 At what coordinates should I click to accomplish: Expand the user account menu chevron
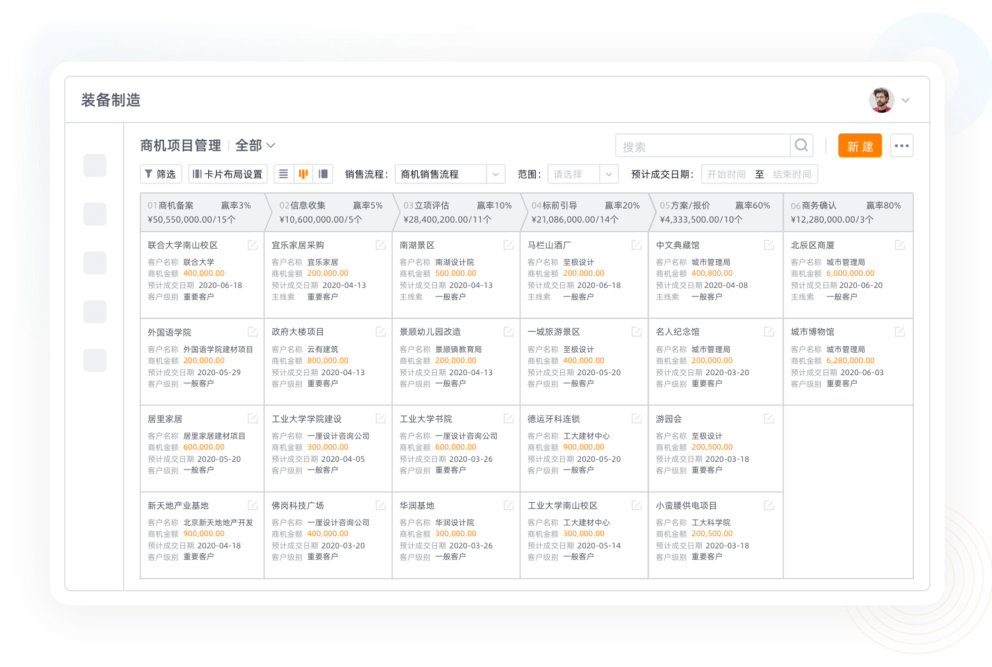click(905, 100)
